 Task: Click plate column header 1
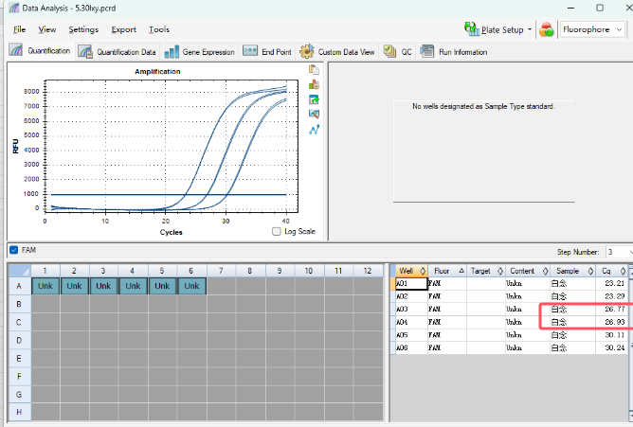pyautogui.click(x=45, y=271)
